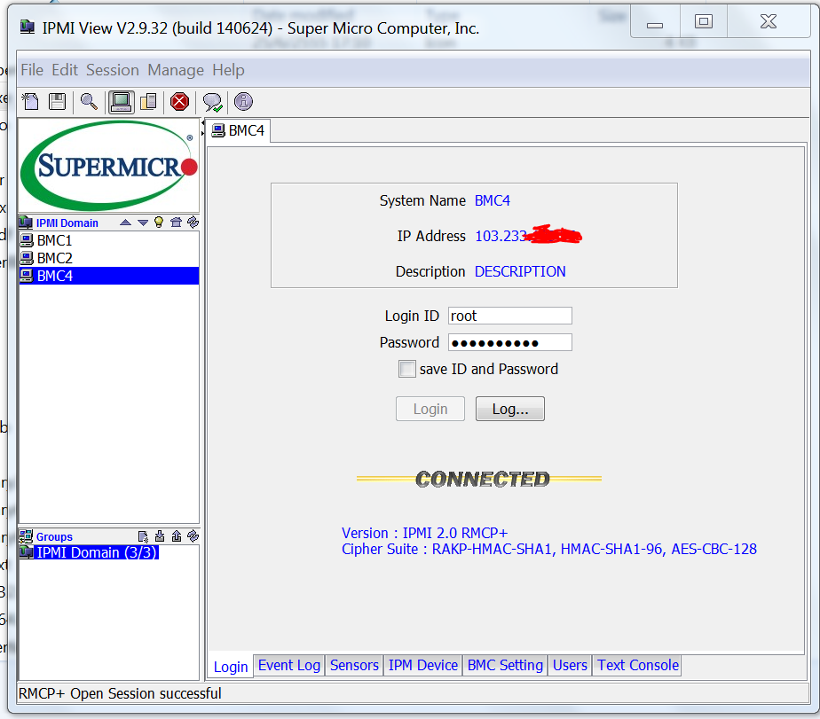Viewport: 820px width, 719px height.
Task: Click the speech bubble with checkmark icon
Action: pos(212,102)
